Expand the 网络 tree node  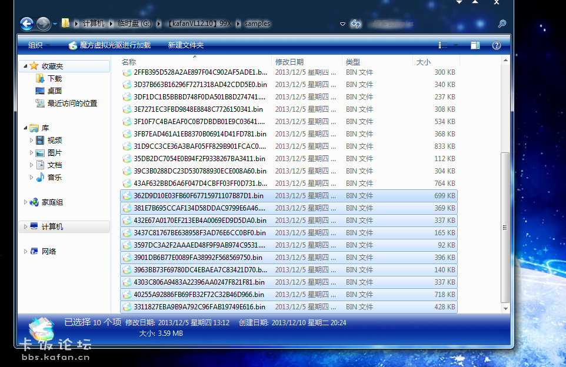click(x=25, y=252)
